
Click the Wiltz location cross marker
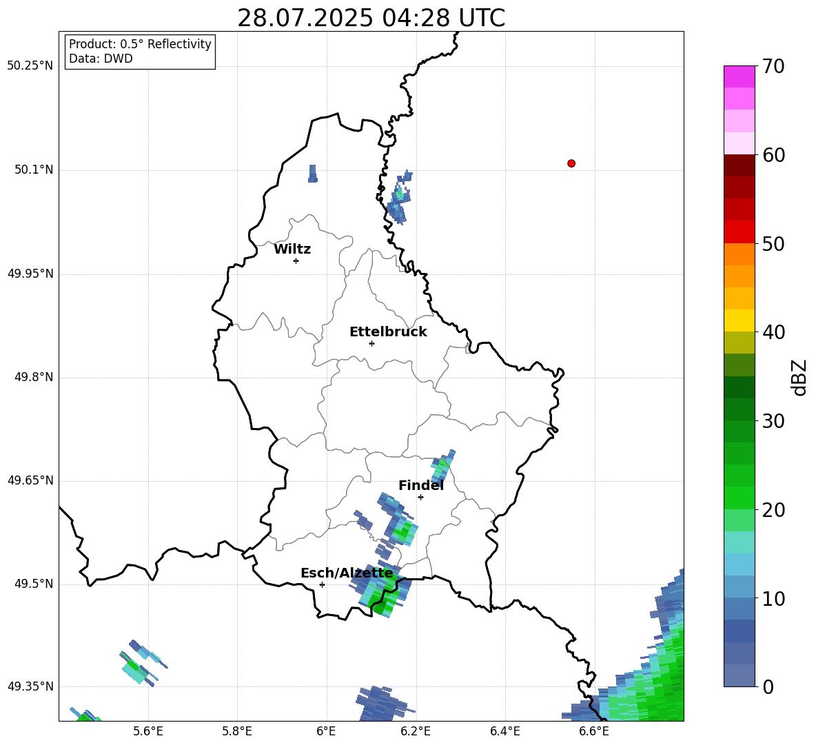pos(296,261)
